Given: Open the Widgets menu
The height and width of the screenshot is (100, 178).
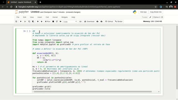Looking at the screenshot, I should [65, 17].
